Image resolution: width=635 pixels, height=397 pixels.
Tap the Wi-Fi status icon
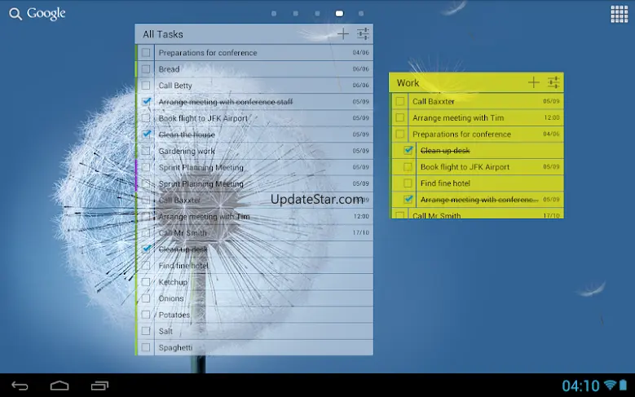point(610,385)
